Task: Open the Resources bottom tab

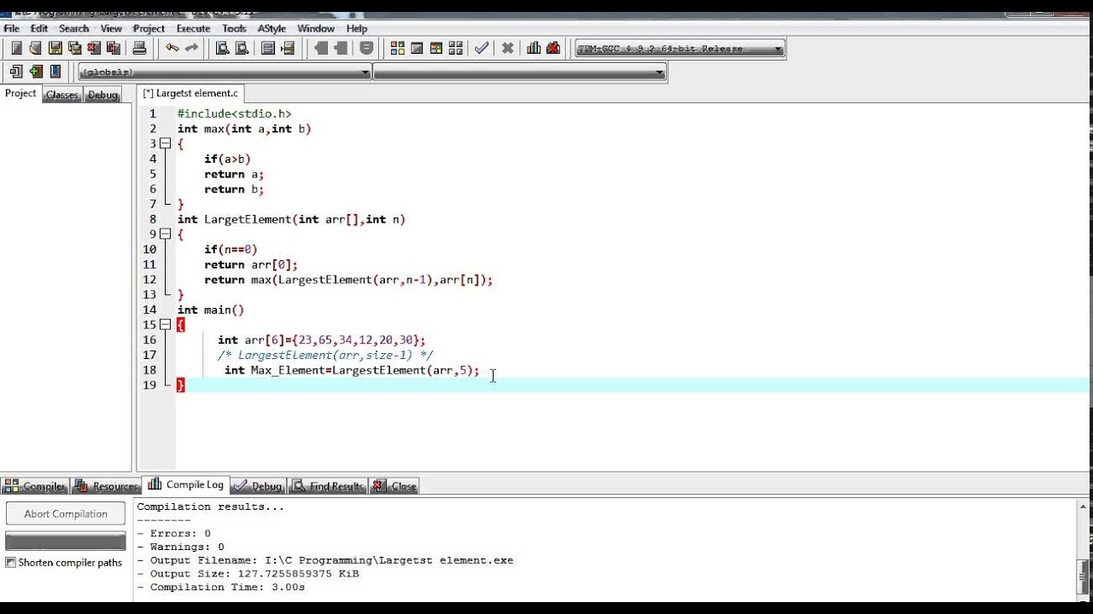Action: point(106,486)
